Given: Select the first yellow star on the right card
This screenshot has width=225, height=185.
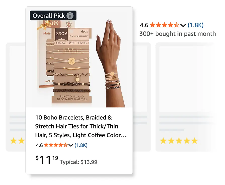Looking at the screenshot, I should click(x=163, y=141).
